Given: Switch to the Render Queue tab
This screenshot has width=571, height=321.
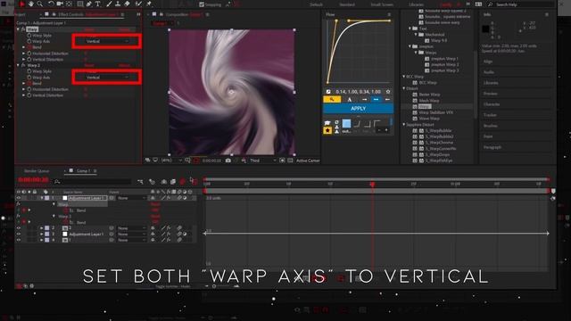Looking at the screenshot, I should (x=37, y=170).
